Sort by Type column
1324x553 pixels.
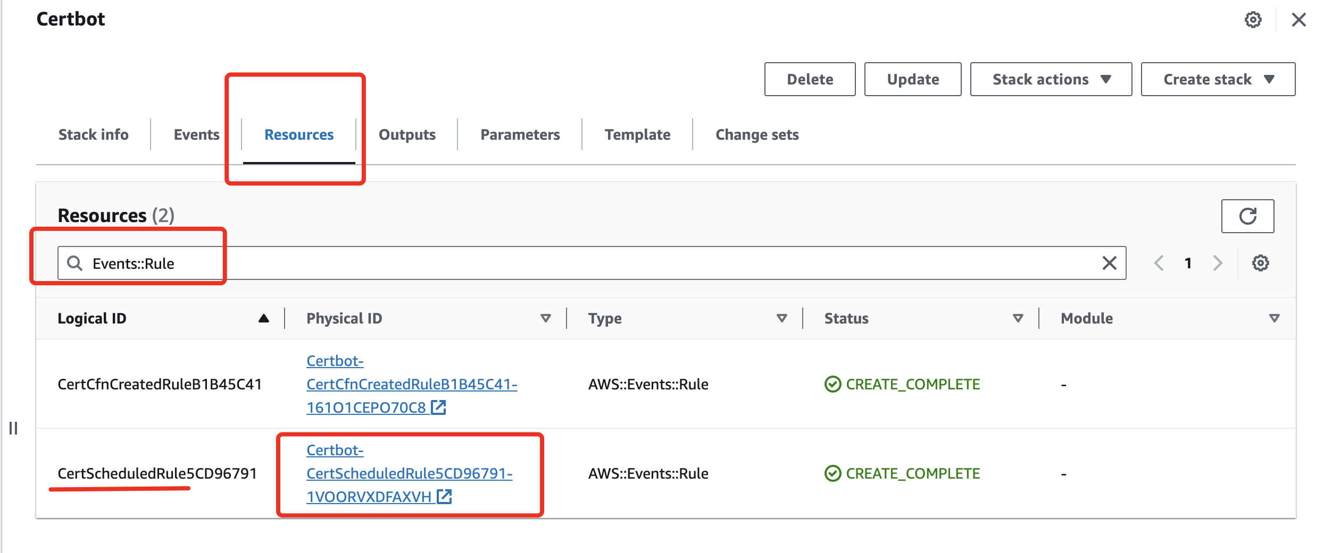[x=781, y=318]
